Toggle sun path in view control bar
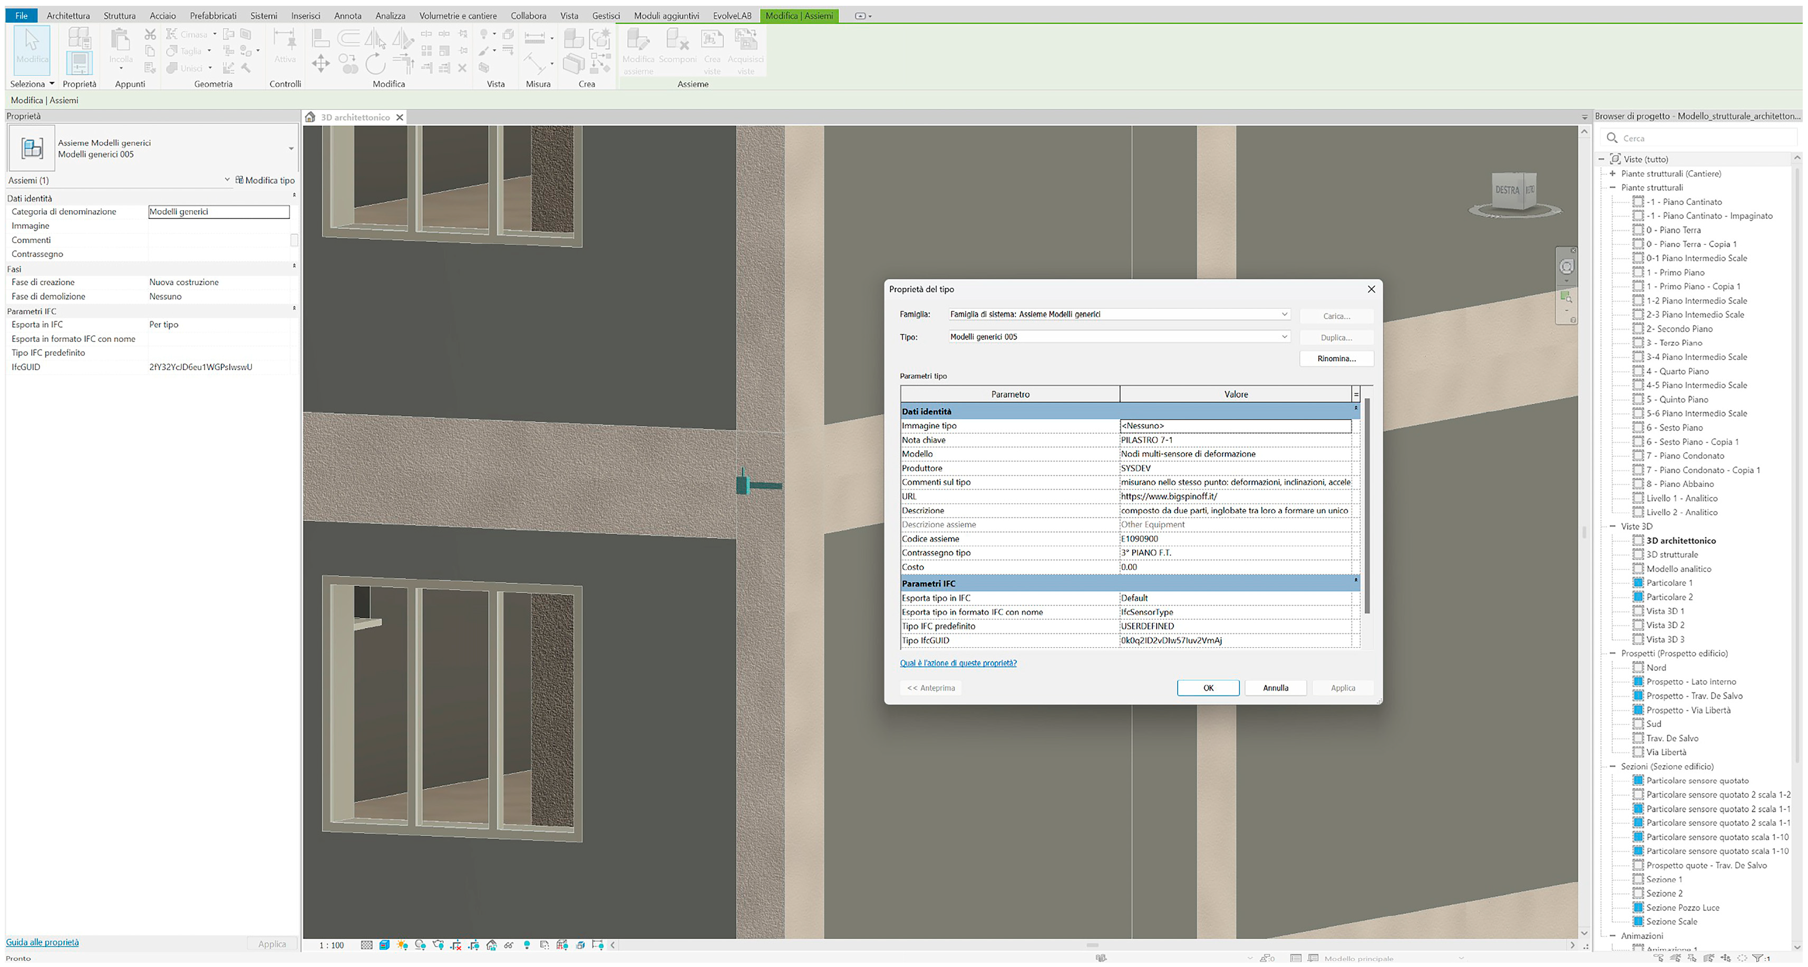This screenshot has width=1808, height=967. pyautogui.click(x=402, y=945)
